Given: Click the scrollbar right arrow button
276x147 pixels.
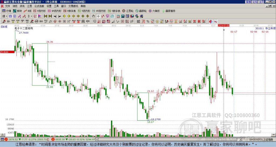Looking at the screenshot, I should pyautogui.click(x=241, y=139).
